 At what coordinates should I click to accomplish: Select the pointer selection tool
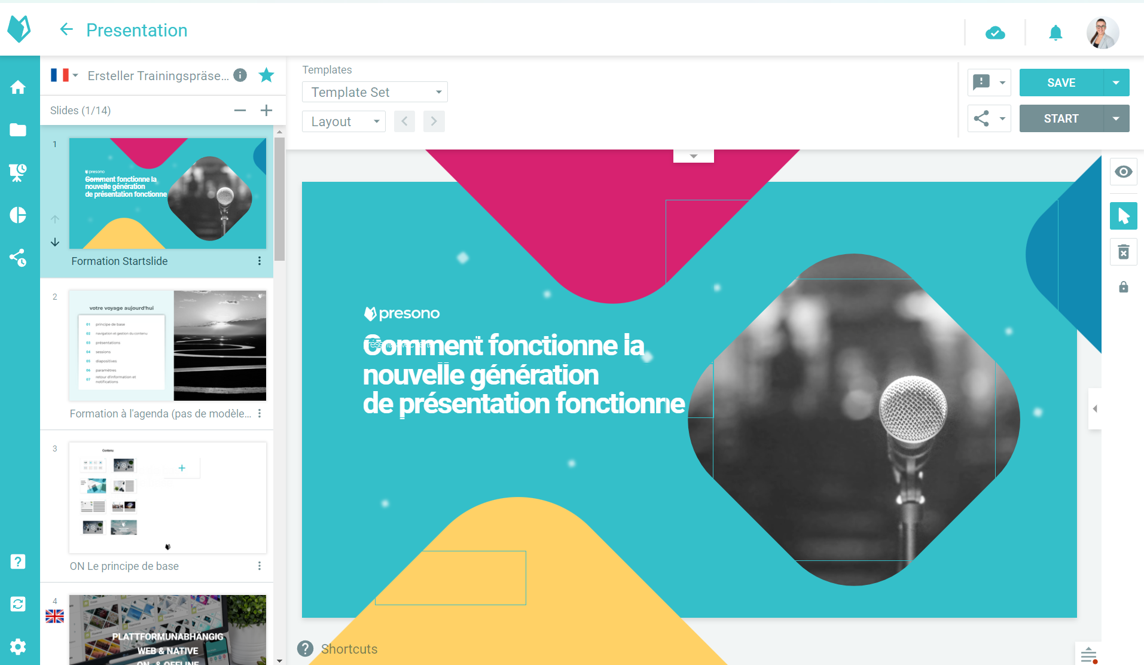[x=1123, y=216]
